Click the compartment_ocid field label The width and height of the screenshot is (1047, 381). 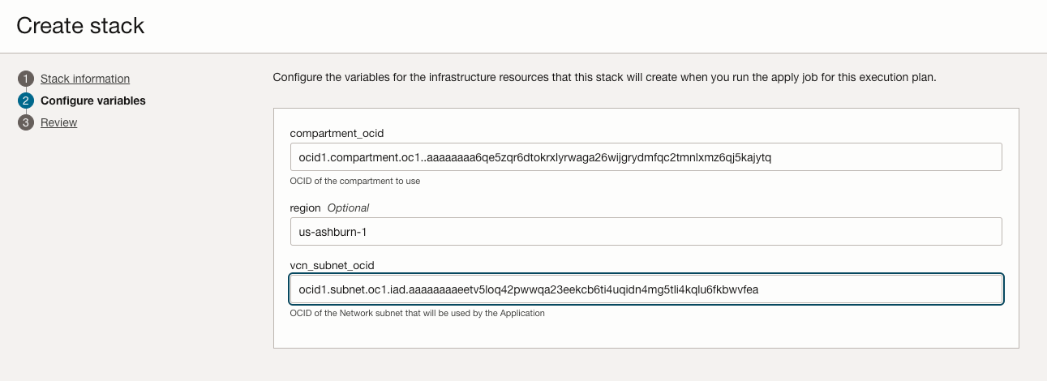point(330,132)
